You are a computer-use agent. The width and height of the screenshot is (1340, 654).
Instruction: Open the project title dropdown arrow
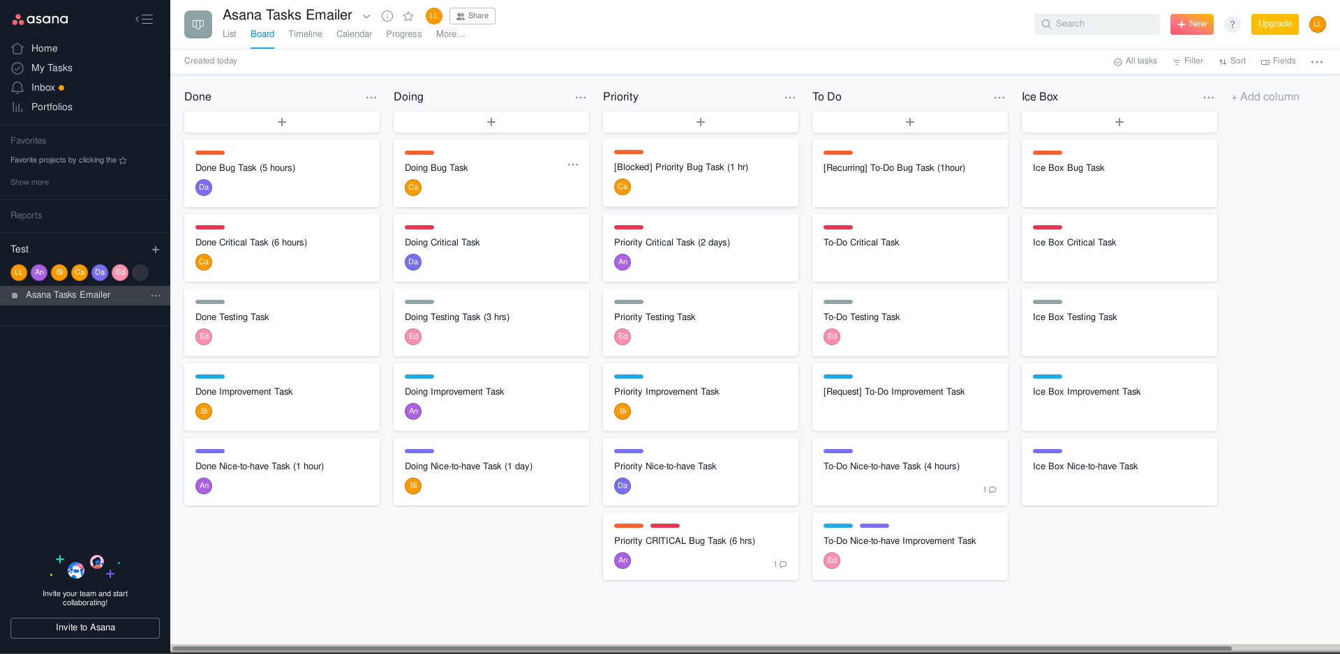point(366,16)
